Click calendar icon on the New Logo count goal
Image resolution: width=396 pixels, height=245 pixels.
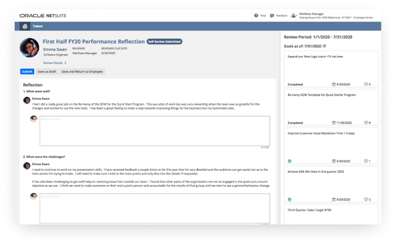[x=333, y=84]
